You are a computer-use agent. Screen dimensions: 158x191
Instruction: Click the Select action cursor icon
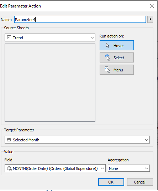(107, 57)
